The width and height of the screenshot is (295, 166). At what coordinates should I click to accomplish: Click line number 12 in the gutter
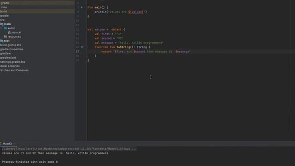tap(77, 30)
